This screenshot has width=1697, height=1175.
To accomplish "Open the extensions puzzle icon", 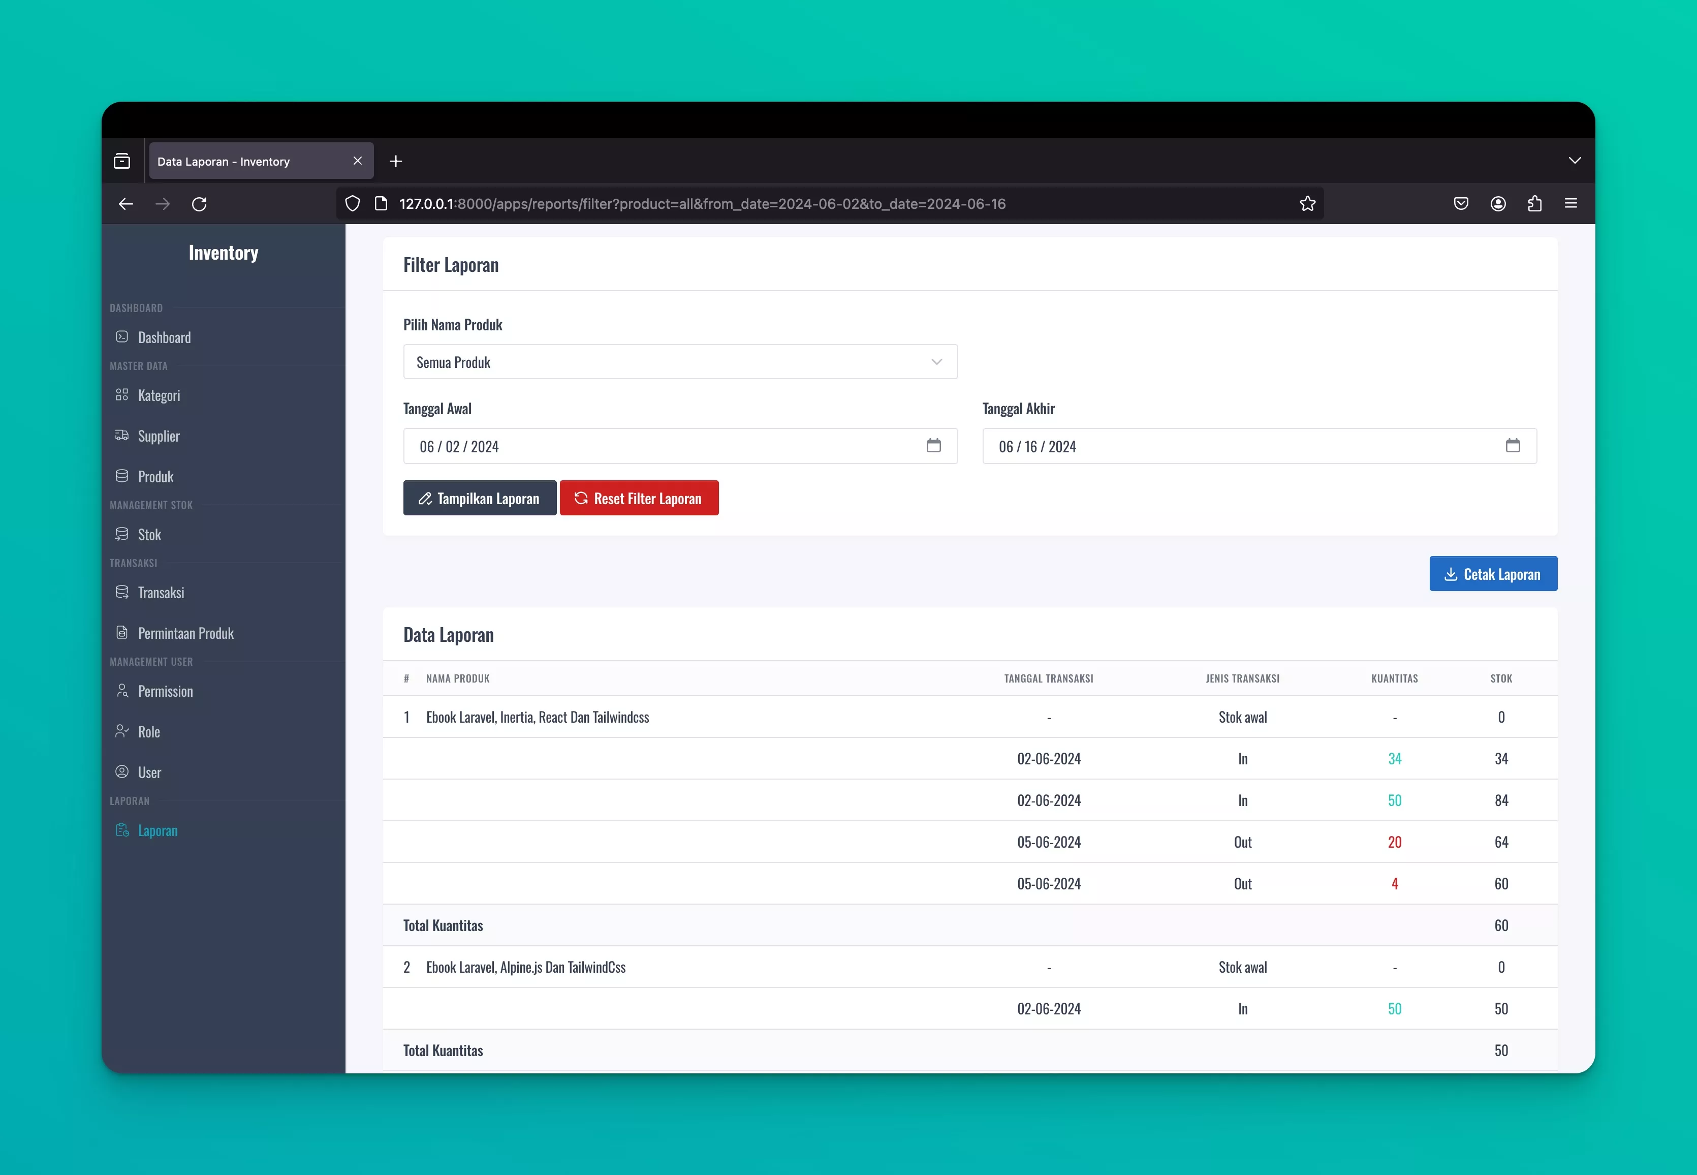I will (1534, 204).
